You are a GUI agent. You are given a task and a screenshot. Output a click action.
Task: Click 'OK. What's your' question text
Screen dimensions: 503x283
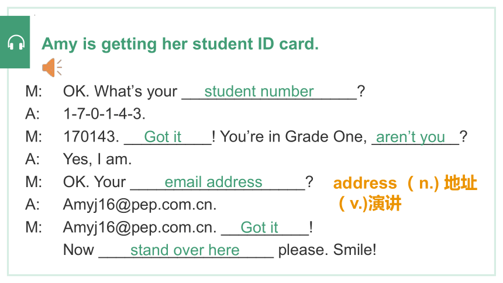coord(120,91)
